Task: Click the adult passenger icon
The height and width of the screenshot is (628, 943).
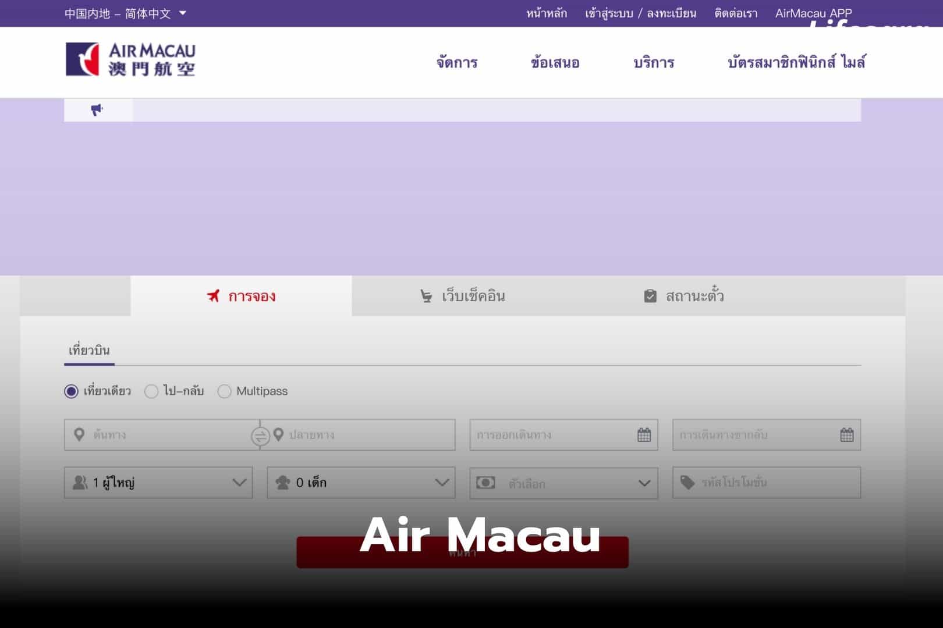Action: click(80, 483)
